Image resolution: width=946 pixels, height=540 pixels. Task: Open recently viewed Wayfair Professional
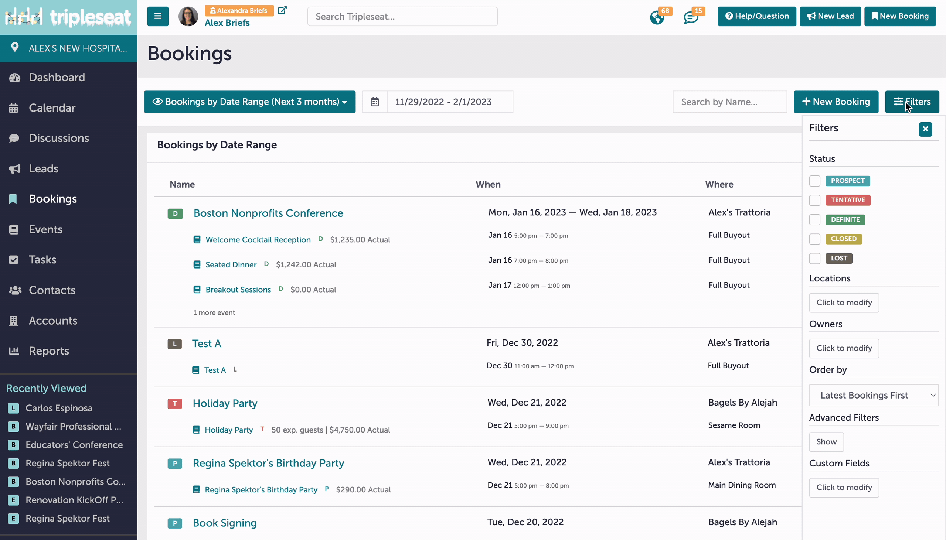[x=74, y=427]
